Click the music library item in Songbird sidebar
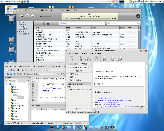Image resolution: width=164 pixels, height=131 pixels. pos(22,25)
